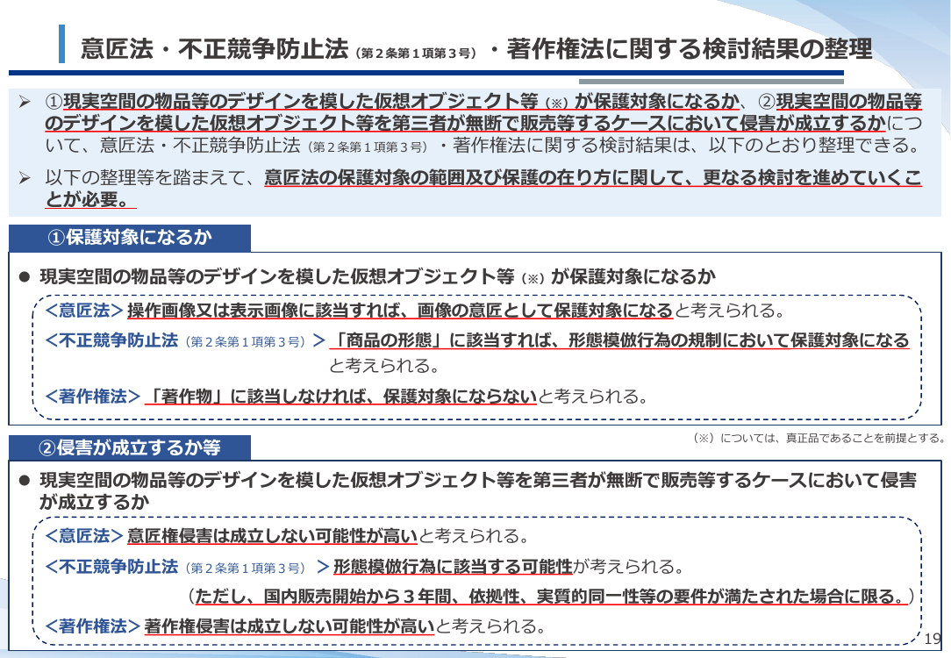This screenshot has width=951, height=658.
Task: Click "<意匠法>" label in the ②侵害 section
Action: click(x=84, y=536)
